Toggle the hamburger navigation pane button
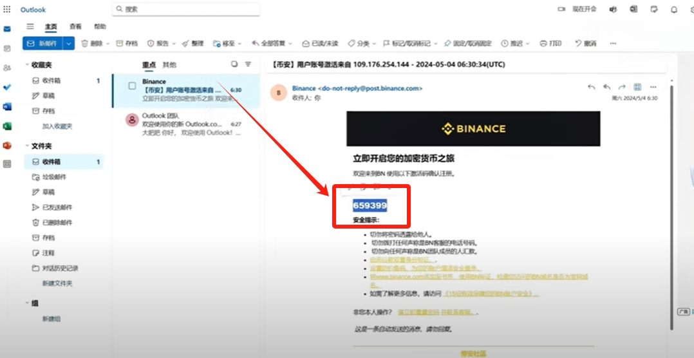Image resolution: width=694 pixels, height=358 pixels. 30,26
